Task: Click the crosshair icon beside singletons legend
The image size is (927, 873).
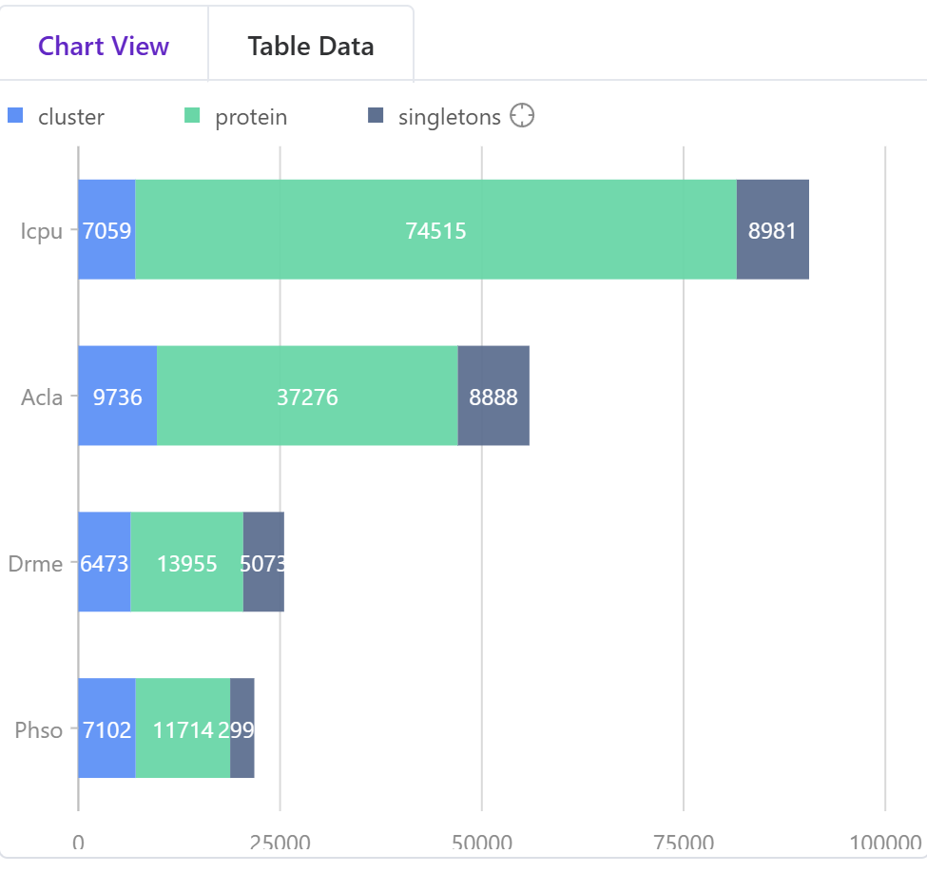Action: (522, 116)
